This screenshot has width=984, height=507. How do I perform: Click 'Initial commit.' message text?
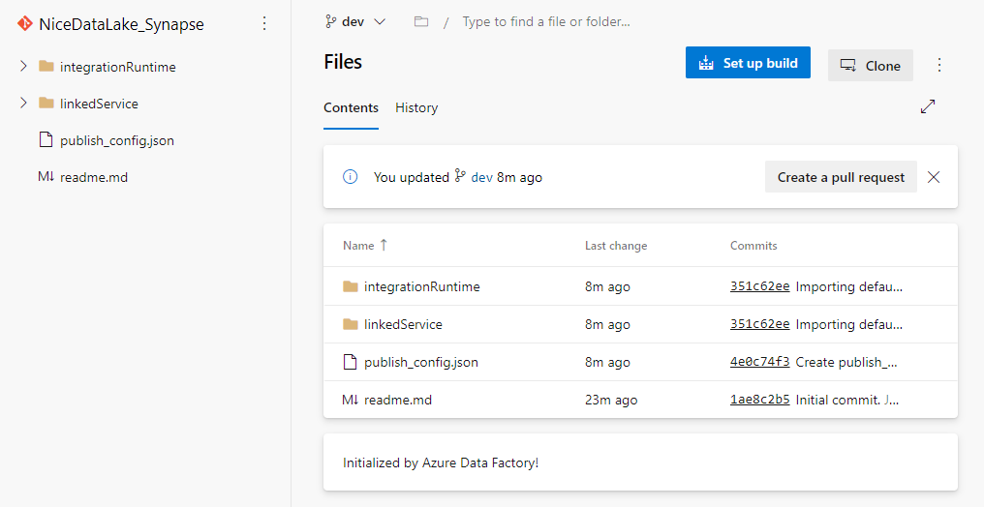(x=839, y=400)
